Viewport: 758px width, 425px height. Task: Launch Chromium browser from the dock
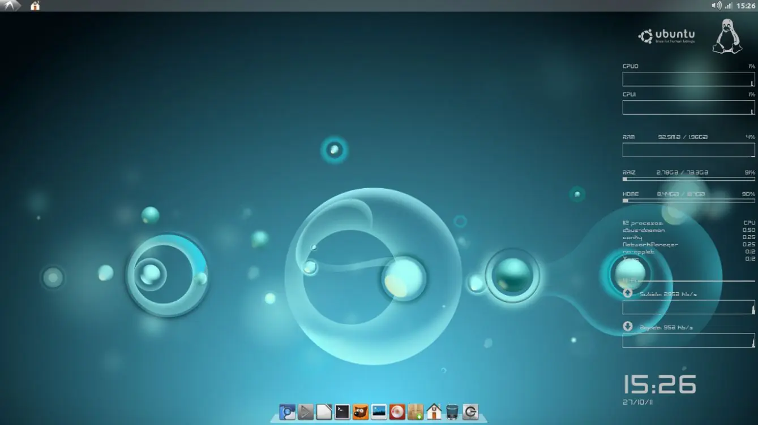click(288, 411)
